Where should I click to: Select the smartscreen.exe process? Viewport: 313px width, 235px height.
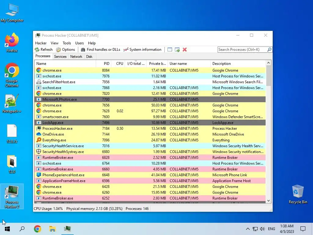click(150, 117)
